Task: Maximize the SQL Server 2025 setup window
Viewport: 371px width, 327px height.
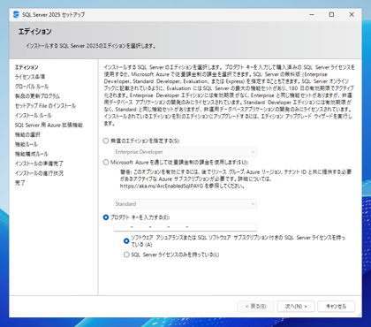Action: click(331, 14)
